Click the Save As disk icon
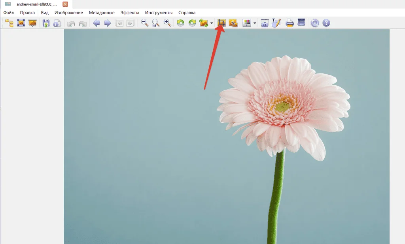 [x=46, y=23]
